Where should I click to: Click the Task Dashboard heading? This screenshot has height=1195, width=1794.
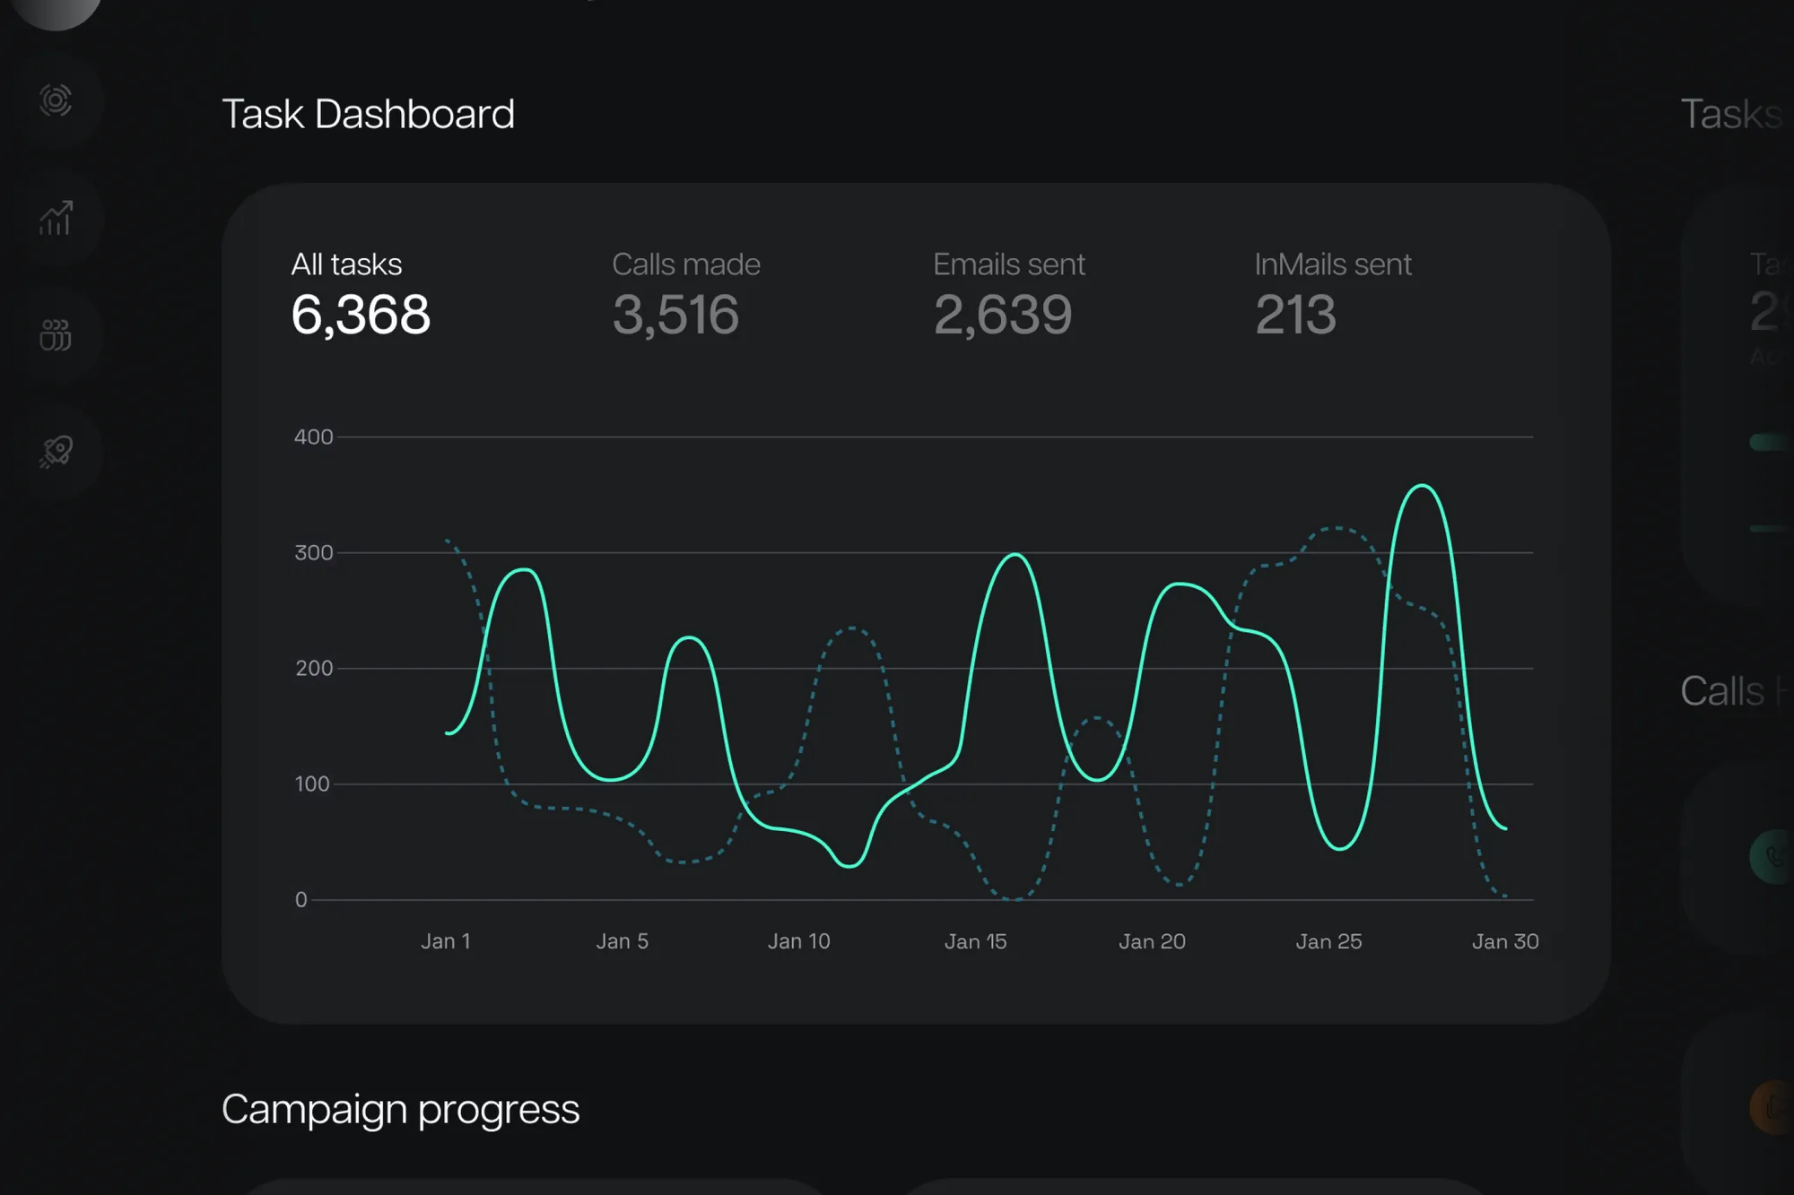[x=368, y=114]
